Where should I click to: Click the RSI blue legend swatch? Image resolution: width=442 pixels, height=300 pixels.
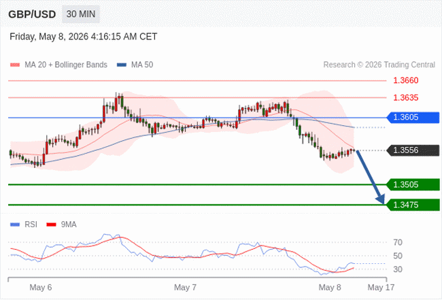[x=15, y=224]
